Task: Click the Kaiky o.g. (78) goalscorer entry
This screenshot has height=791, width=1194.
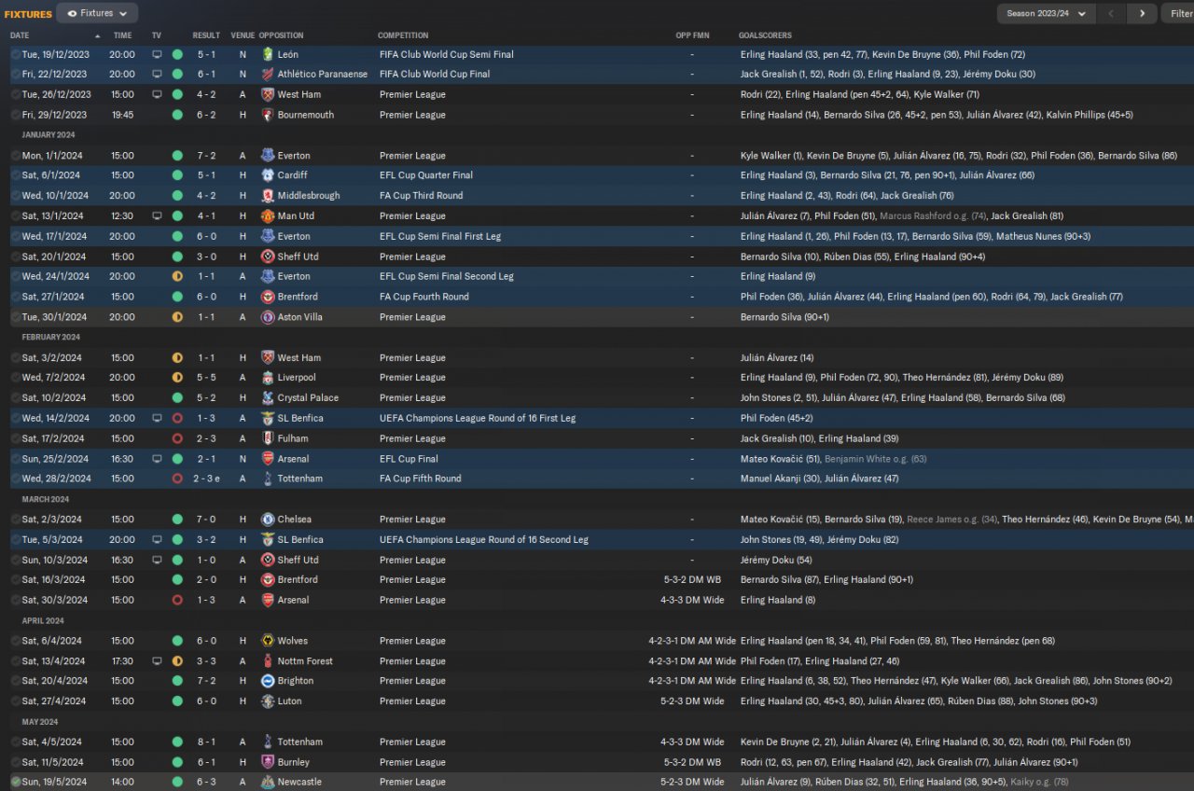Action: coord(1039,782)
